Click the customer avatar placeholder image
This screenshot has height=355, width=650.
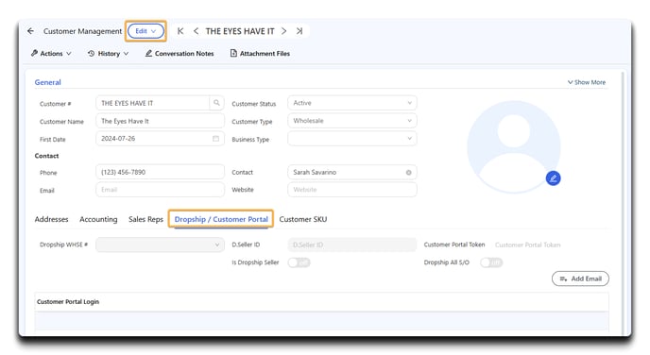point(514,147)
